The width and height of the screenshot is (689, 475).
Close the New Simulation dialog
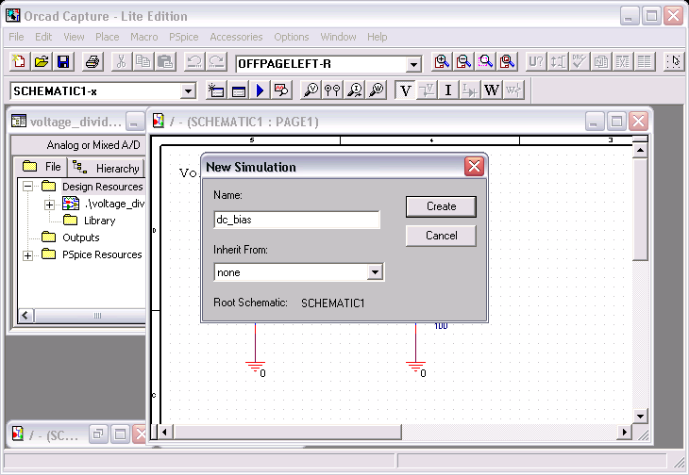tap(474, 166)
